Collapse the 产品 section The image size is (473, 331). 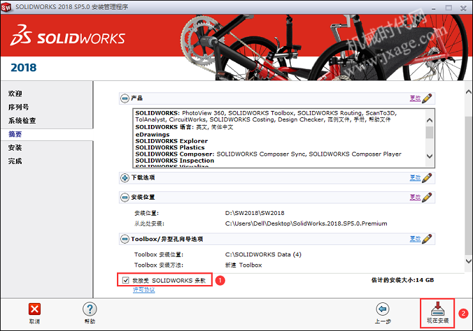point(125,98)
